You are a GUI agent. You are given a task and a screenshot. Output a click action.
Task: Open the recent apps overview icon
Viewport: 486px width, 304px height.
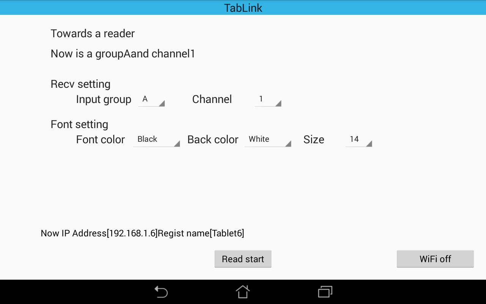pyautogui.click(x=325, y=292)
